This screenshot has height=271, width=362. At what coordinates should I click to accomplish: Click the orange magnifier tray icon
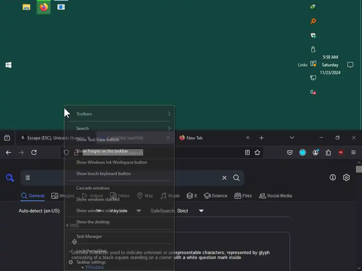click(313, 21)
